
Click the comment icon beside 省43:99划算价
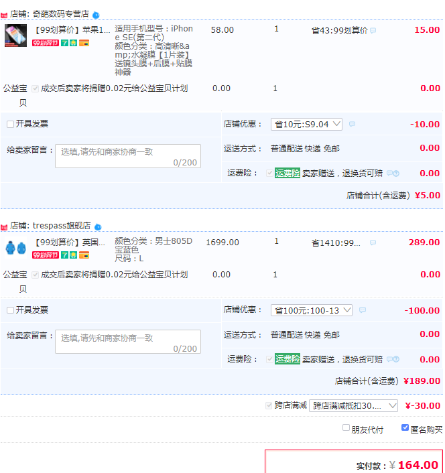(x=373, y=30)
